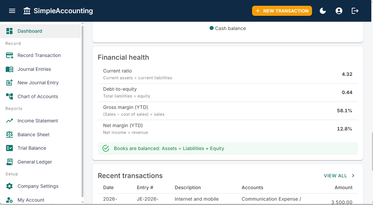This screenshot has height=205, width=373.
Task: Click the Description column header
Action: pyautogui.click(x=188, y=187)
